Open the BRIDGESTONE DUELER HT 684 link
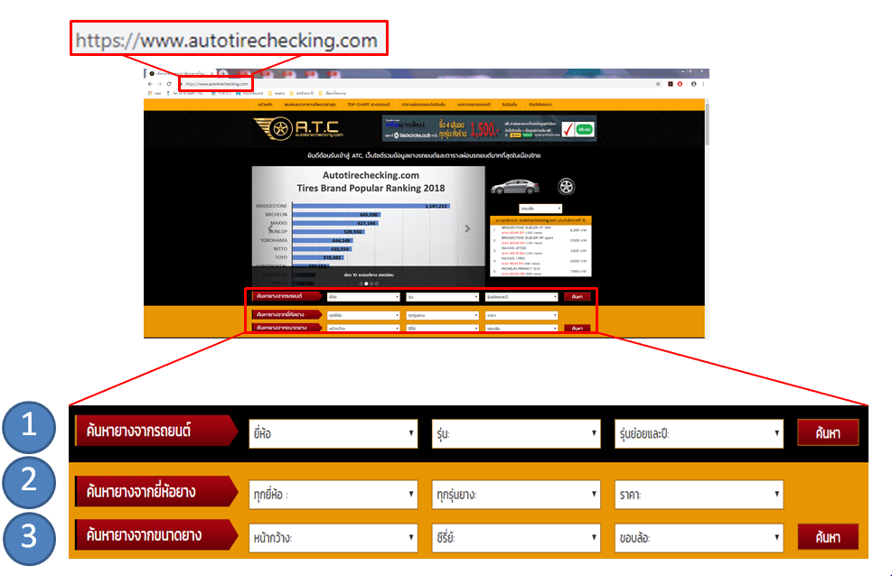Screen dimensions: 892x576 (526, 226)
